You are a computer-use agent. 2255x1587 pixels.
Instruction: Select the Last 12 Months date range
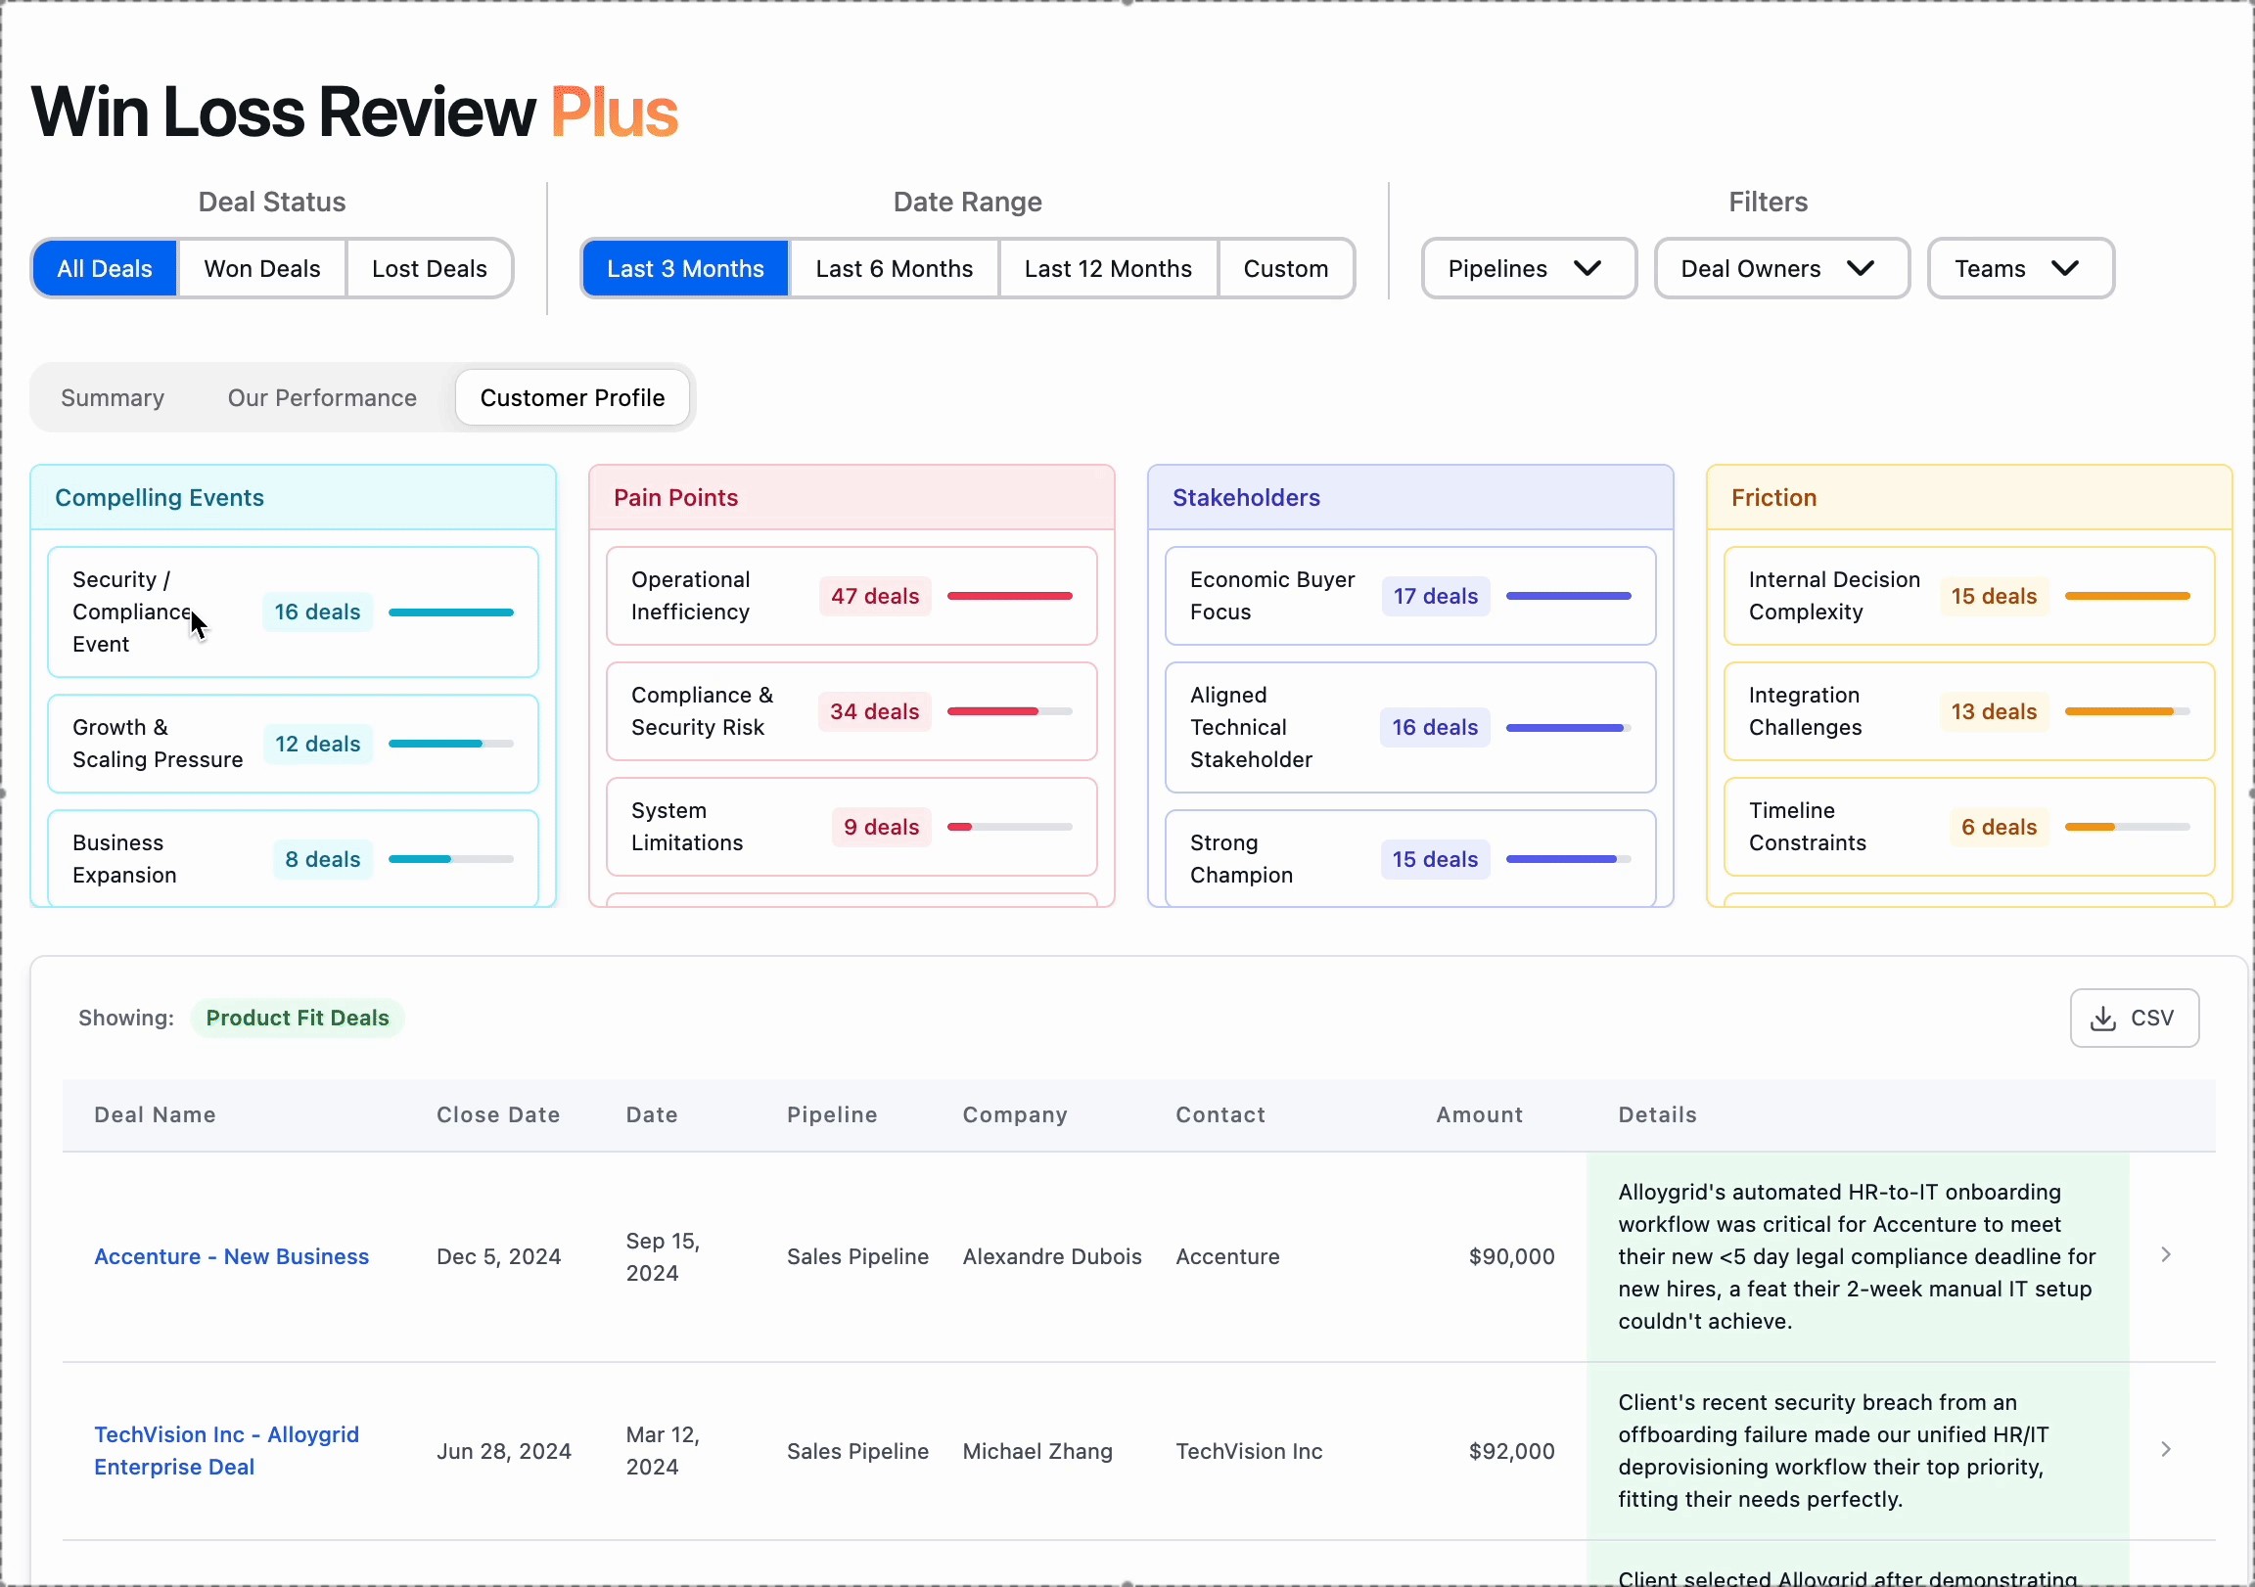point(1108,268)
